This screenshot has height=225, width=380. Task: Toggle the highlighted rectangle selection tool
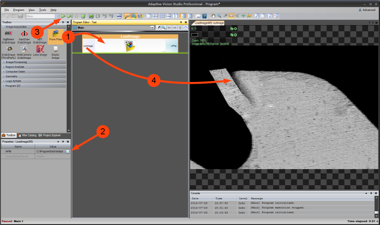pos(231,16)
